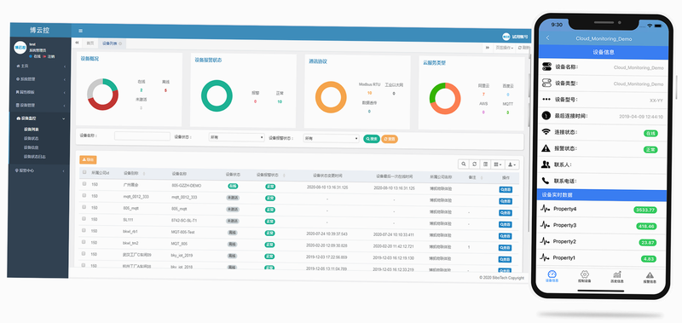Click the table refresh icon
The width and height of the screenshot is (682, 323).
(x=475, y=164)
